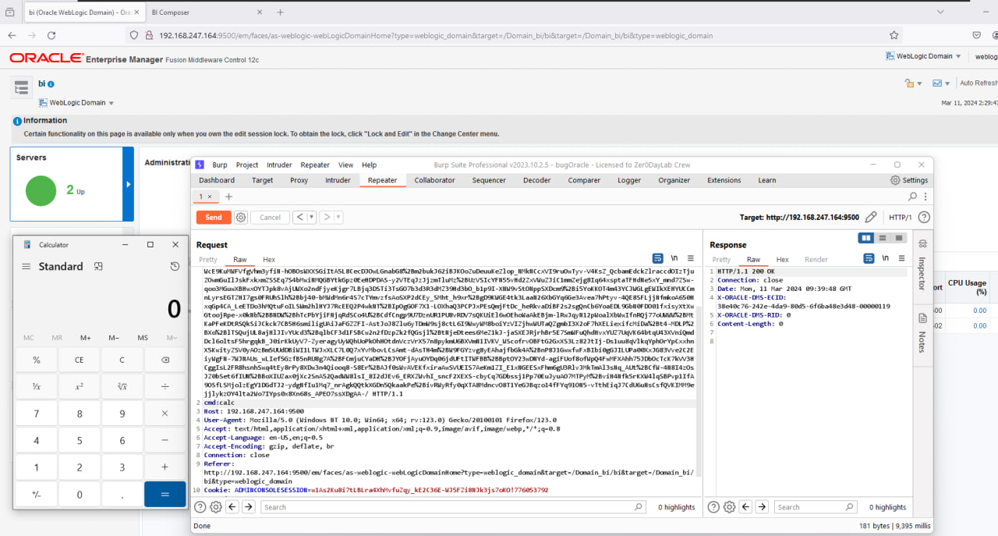The image size is (998, 536).
Task: Open request search settings gear
Action: tap(216, 507)
